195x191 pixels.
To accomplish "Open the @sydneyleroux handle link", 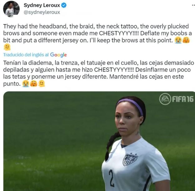I will coord(42,12).
